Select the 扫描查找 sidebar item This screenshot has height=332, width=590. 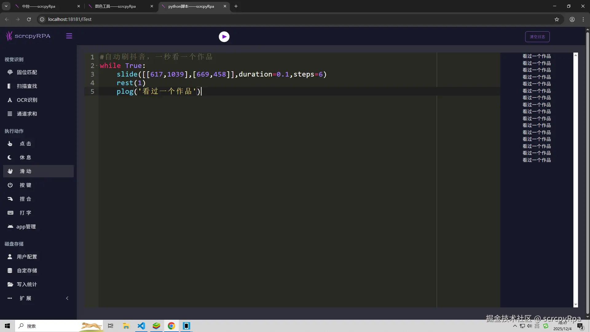click(x=27, y=86)
